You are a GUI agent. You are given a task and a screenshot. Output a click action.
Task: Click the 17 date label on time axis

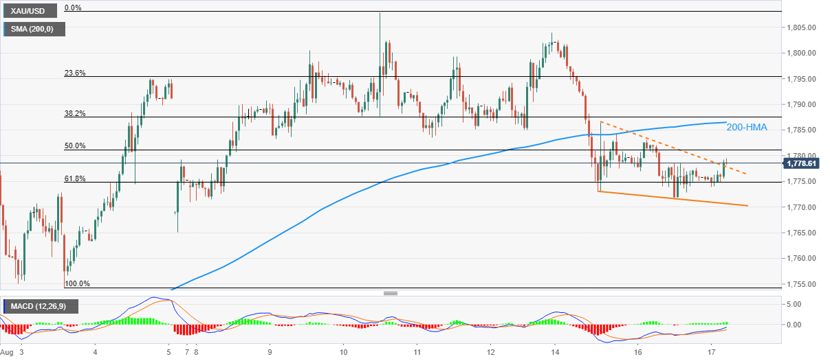711,351
